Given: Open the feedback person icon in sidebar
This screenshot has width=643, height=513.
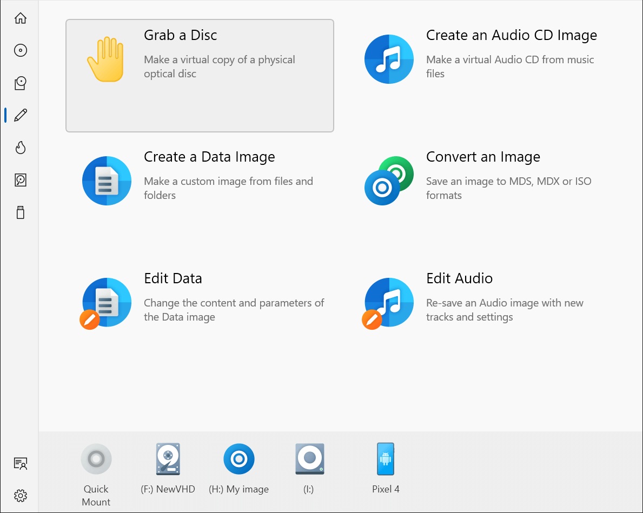Looking at the screenshot, I should (x=20, y=463).
